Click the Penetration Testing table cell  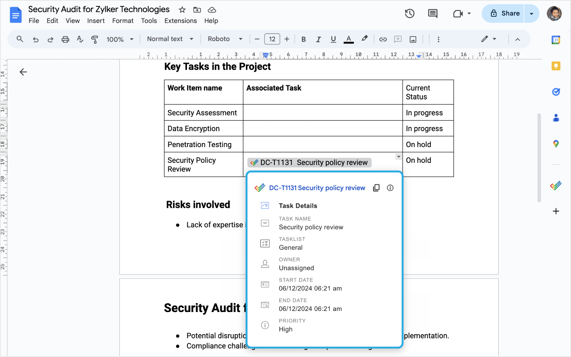(203, 144)
